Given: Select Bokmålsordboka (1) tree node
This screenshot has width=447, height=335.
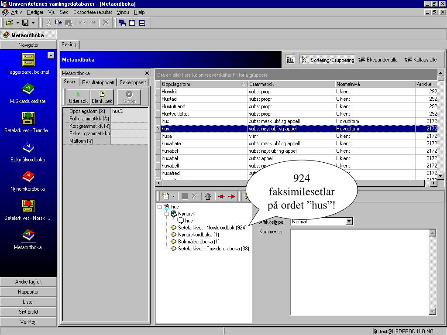Looking at the screenshot, I should pos(199,242).
